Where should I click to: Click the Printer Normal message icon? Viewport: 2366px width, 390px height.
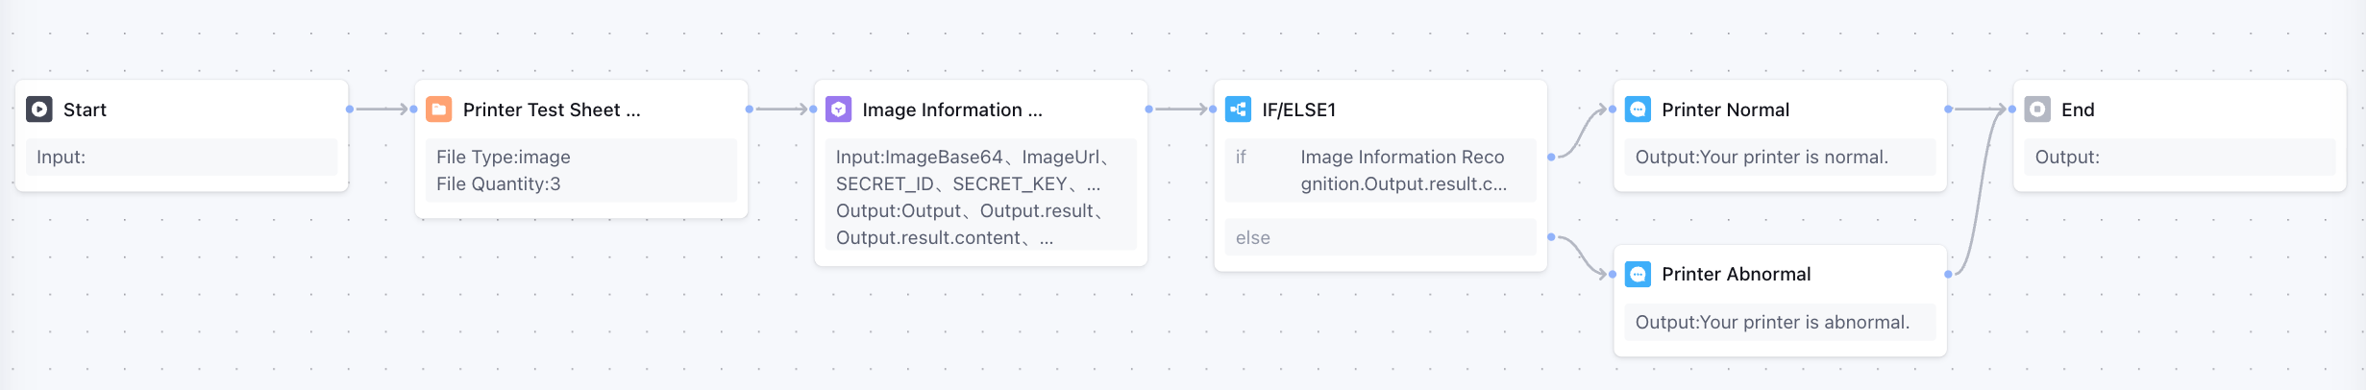1638,110
